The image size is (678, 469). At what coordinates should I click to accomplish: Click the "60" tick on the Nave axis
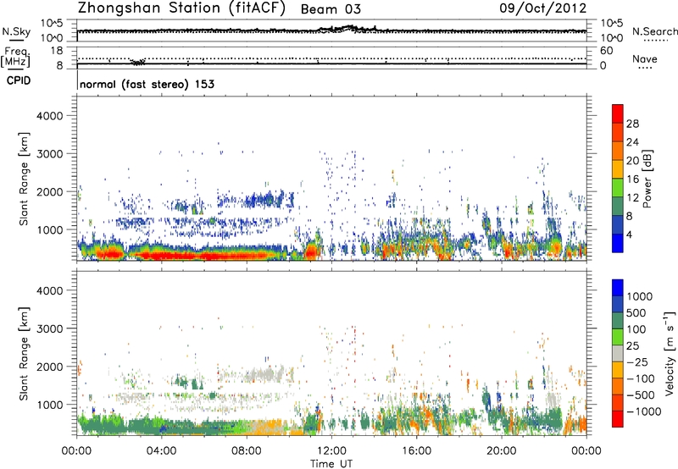(606, 51)
